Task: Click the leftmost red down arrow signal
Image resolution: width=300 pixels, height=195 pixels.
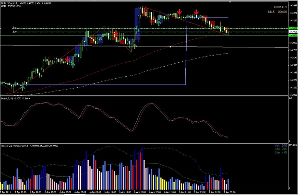Action: 67,59
